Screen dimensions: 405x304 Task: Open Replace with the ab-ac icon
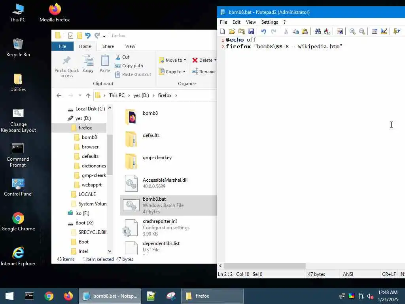click(x=327, y=32)
